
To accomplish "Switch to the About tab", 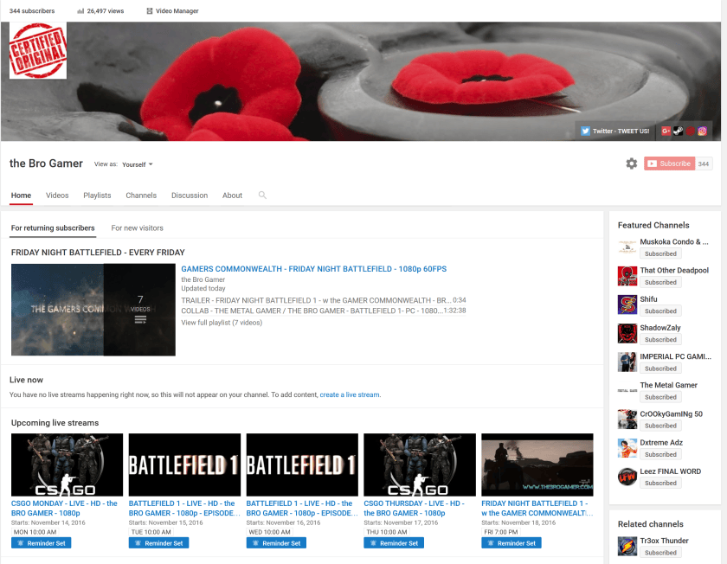I will 232,195.
